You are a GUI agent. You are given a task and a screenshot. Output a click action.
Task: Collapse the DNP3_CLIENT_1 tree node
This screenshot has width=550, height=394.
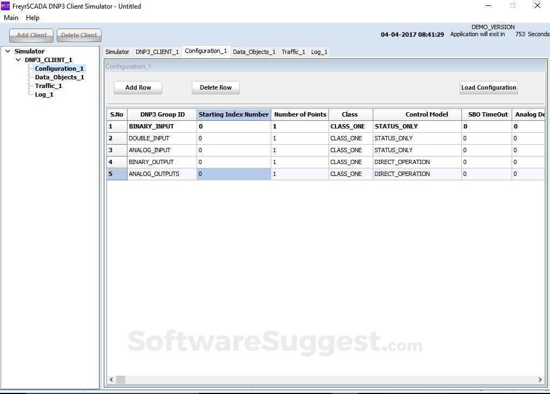(18, 59)
